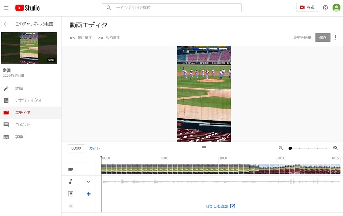Click the timeline resize handle bars
Image resolution: width=343 pixels, height=216 pixels.
coord(204,147)
